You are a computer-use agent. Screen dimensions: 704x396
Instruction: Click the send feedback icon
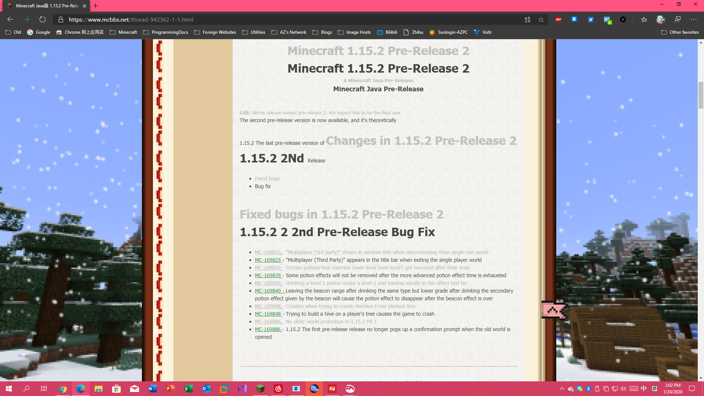coord(678,20)
